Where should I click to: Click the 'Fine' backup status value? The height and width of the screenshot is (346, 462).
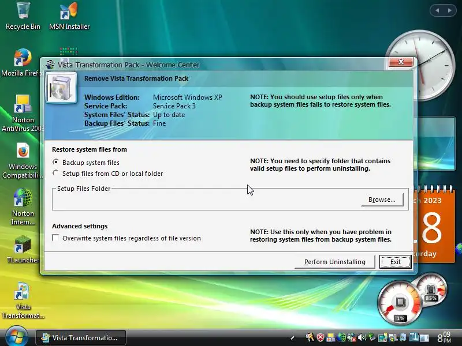click(x=159, y=123)
